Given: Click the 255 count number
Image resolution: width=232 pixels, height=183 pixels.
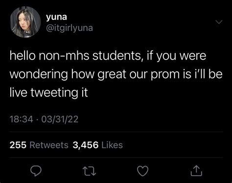Looking at the screenshot, I should click(18, 145).
